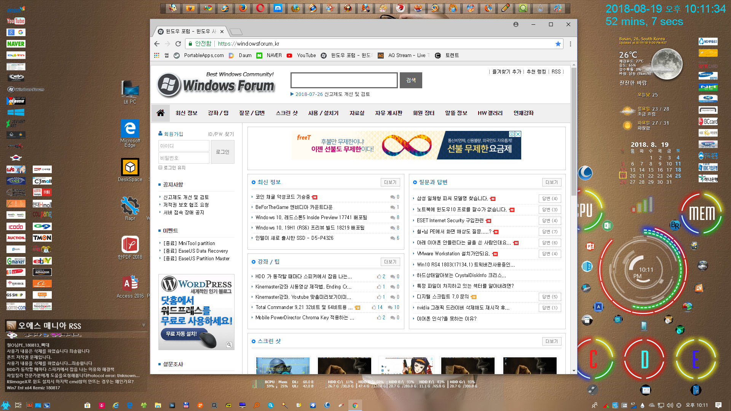
Task: Click the Chrome back arrow
Action: pos(157,44)
